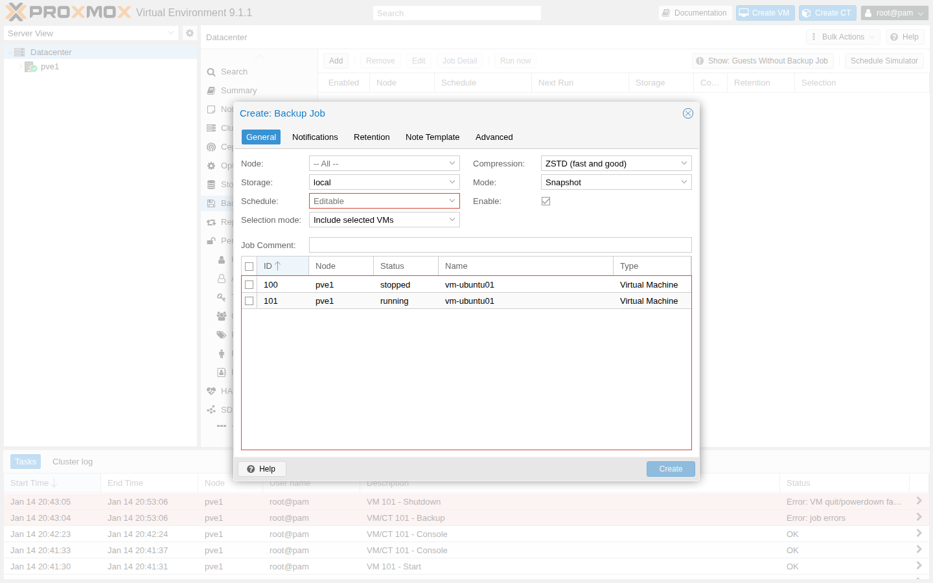Uncheck the Enable checkbox for the backup job
Screen dimensions: 933x583
point(546,201)
